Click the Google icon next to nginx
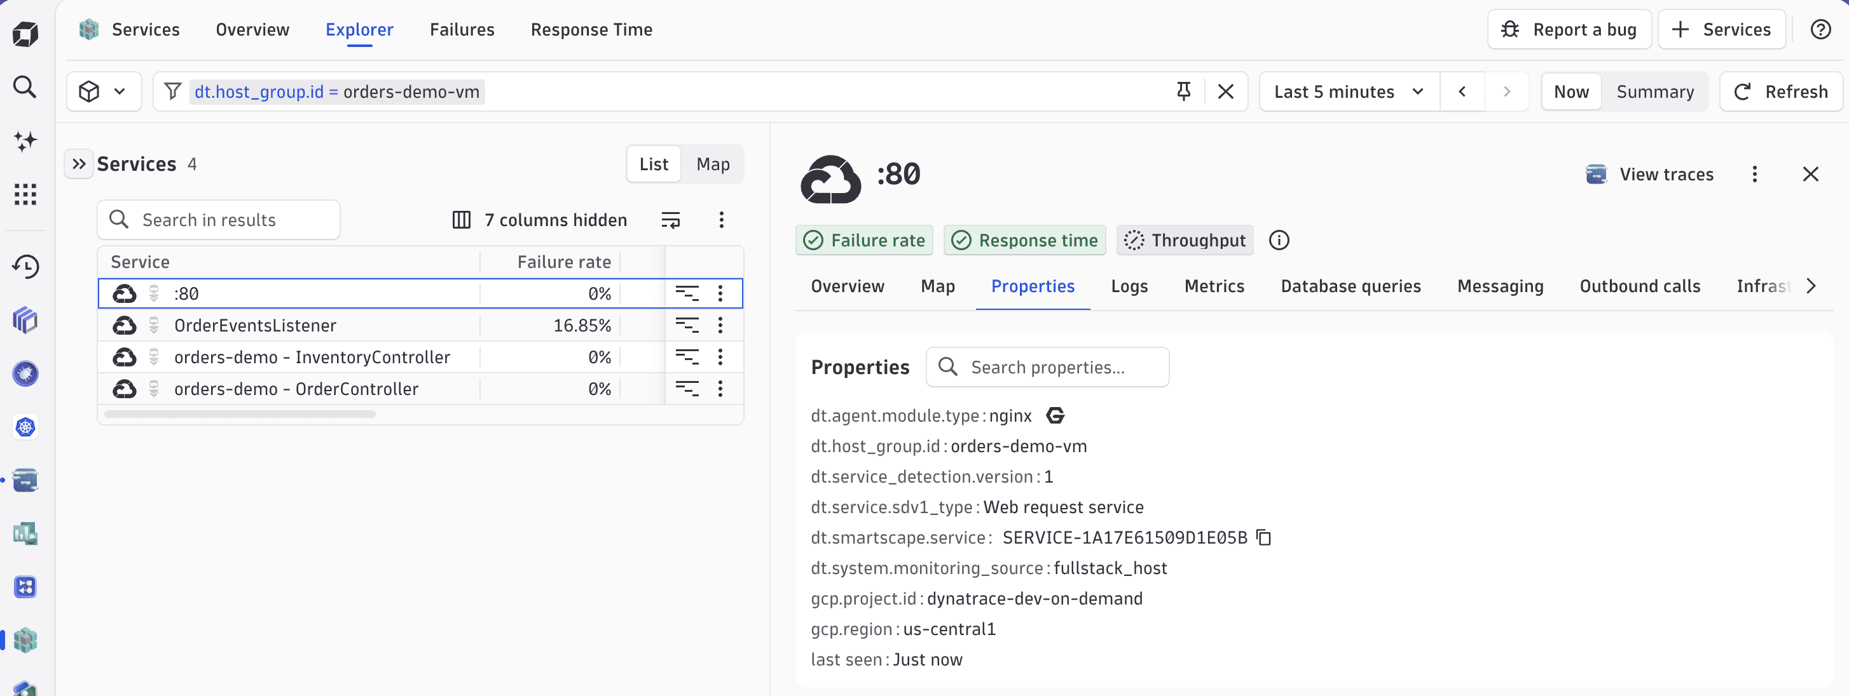Screen dimensions: 1849x696 1055,416
